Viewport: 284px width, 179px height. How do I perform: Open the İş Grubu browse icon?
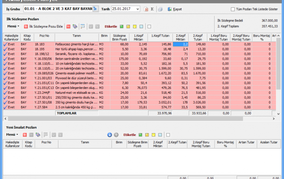pos(95,9)
